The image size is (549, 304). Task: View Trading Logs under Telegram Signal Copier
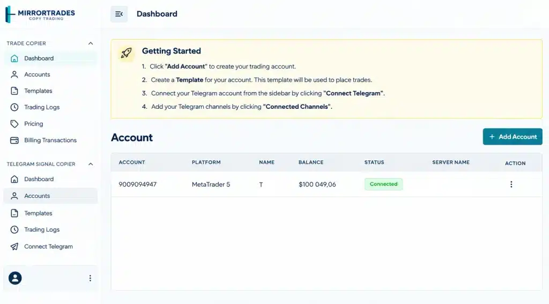click(50, 229)
